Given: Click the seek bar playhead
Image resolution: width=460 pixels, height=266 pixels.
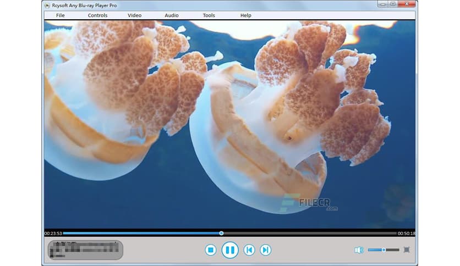Looking at the screenshot, I should (221, 233).
